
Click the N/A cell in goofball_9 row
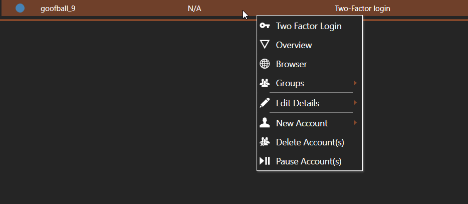click(194, 9)
